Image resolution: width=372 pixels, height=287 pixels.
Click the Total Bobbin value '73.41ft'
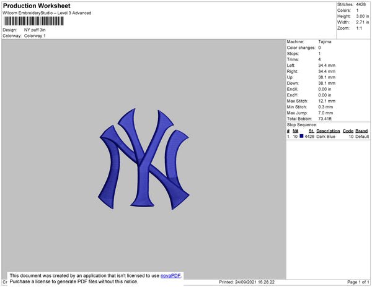(325, 119)
